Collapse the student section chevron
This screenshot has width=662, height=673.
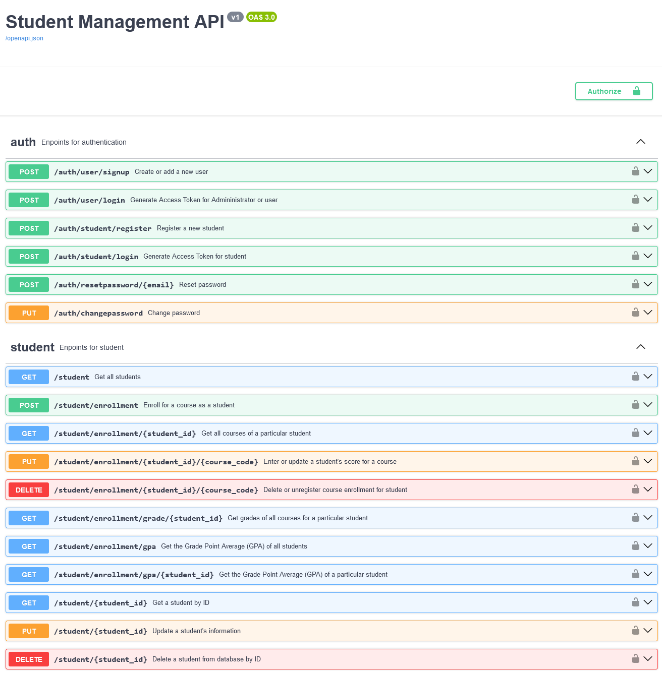pos(640,347)
